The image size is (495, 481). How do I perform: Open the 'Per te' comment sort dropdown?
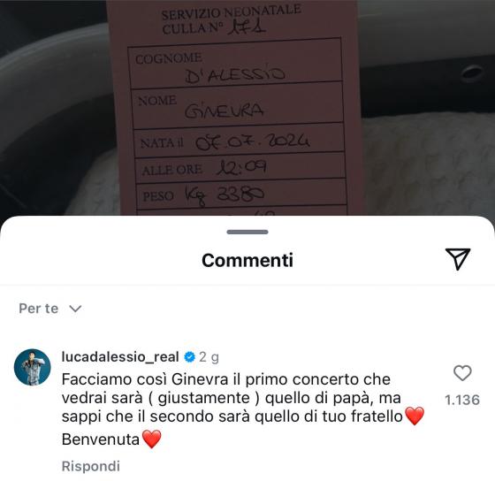click(50, 309)
